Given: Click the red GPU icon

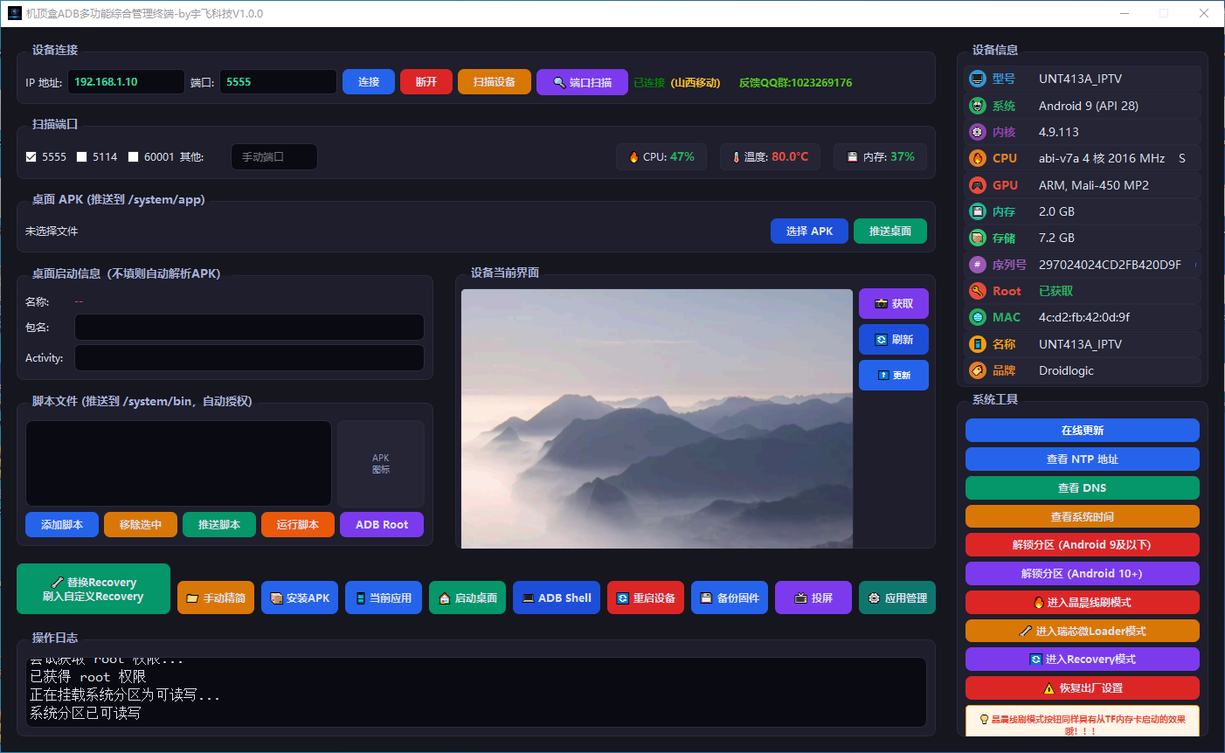Looking at the screenshot, I should [978, 185].
